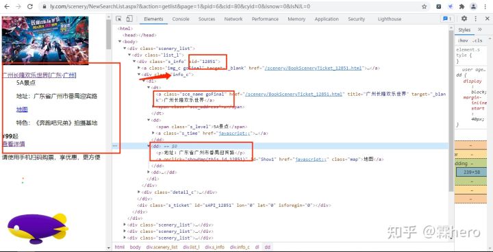
Task: Activate the inspect element picker
Action: coord(118,19)
